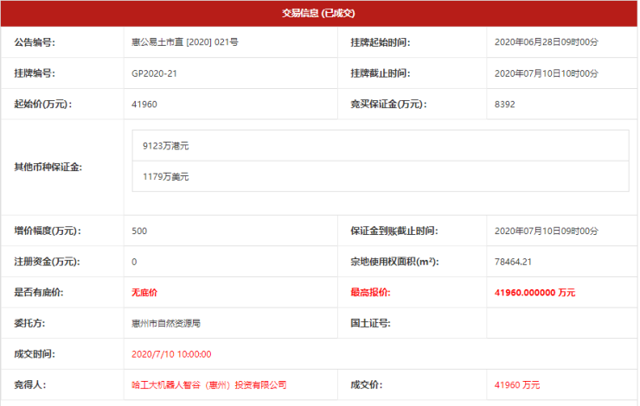Click highest bid 41960.000000 万元
Image resolution: width=640 pixels, height=406 pixels.
[534, 293]
